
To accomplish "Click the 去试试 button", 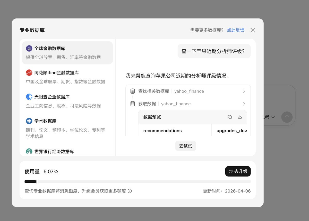I will 186,146.
